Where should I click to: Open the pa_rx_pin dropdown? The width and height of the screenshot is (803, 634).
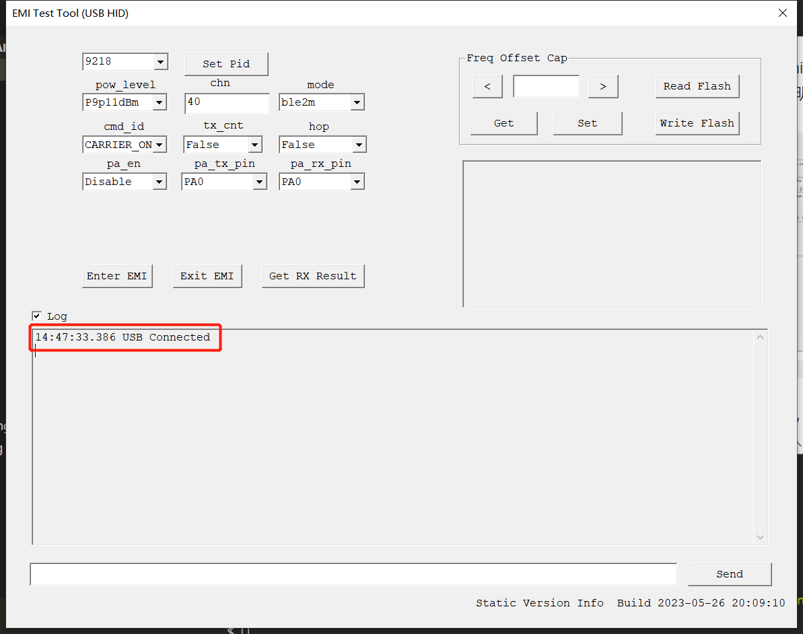357,182
